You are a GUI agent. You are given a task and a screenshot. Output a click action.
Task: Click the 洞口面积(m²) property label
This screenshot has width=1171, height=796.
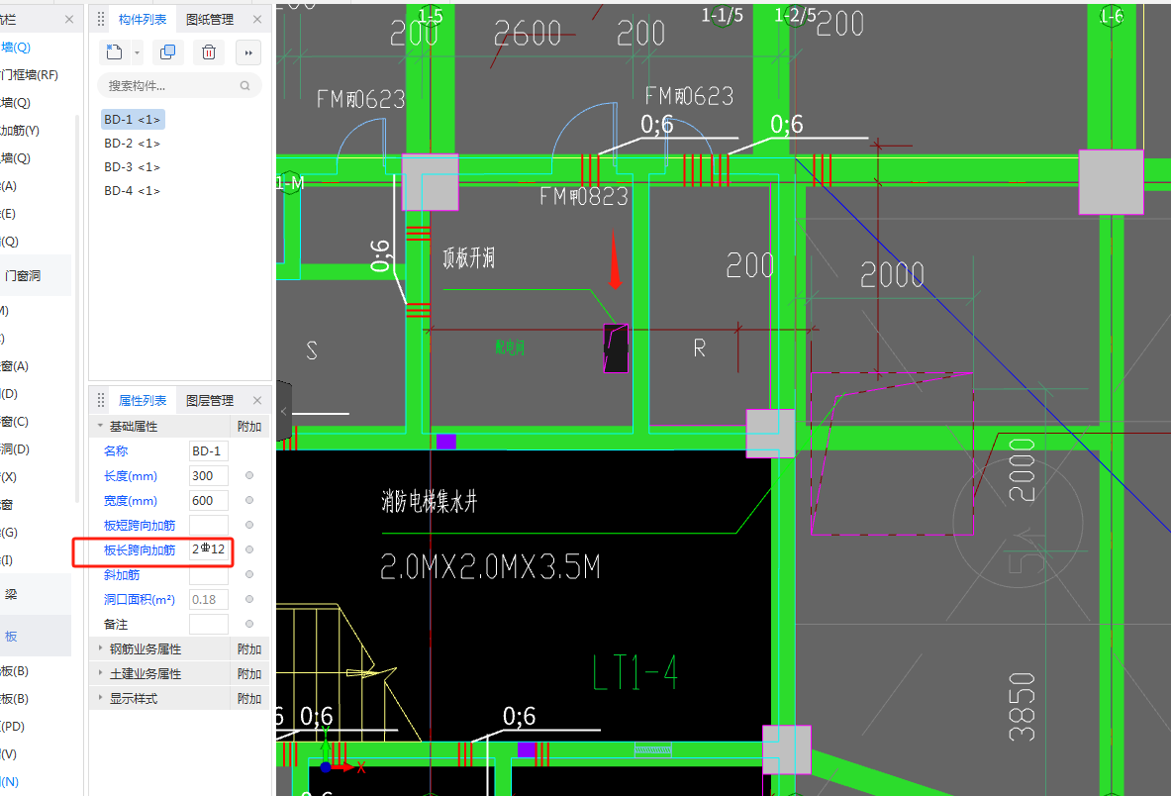point(140,600)
